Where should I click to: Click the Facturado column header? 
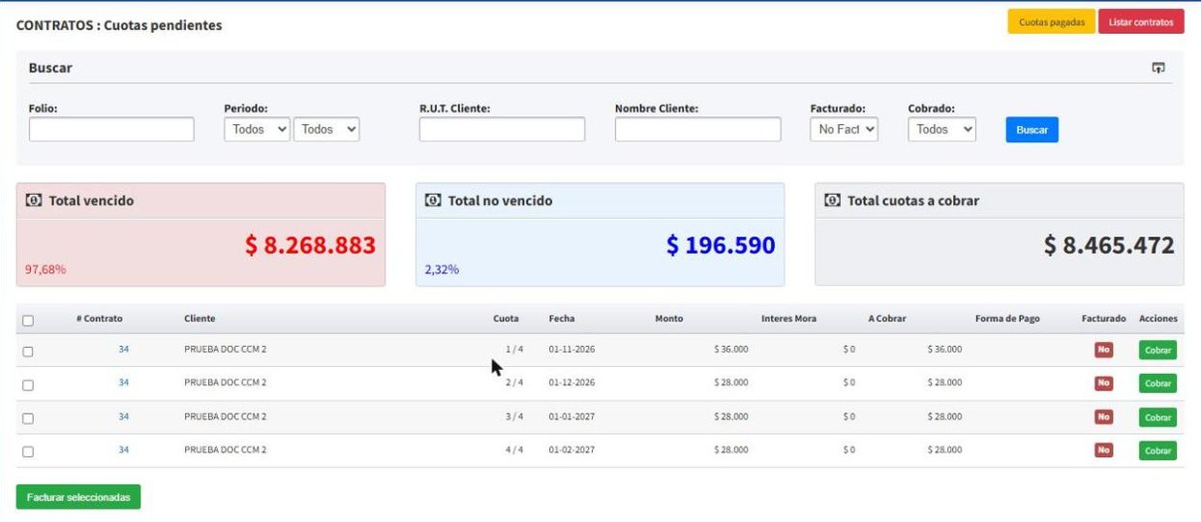tap(1104, 319)
